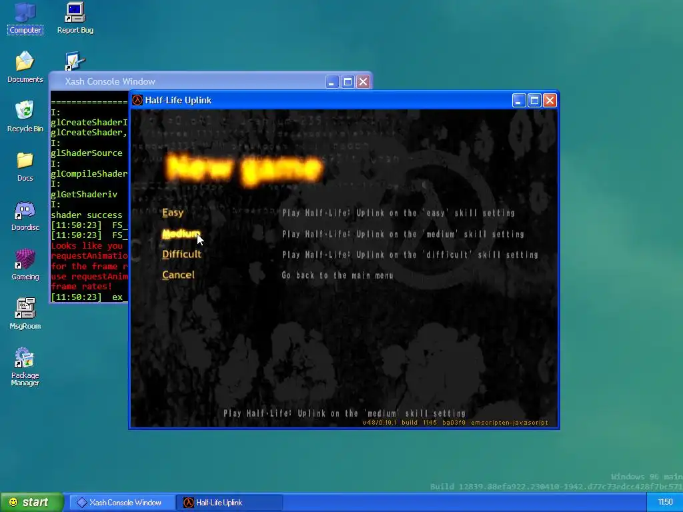This screenshot has width=683, height=512.
Task: Select the Difficult skill option
Action: tap(181, 254)
